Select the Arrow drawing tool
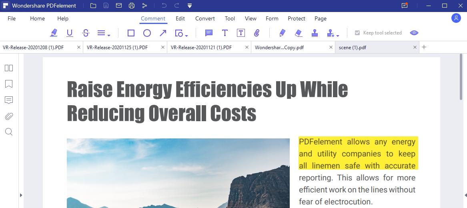This screenshot has height=208, width=467. 163,33
